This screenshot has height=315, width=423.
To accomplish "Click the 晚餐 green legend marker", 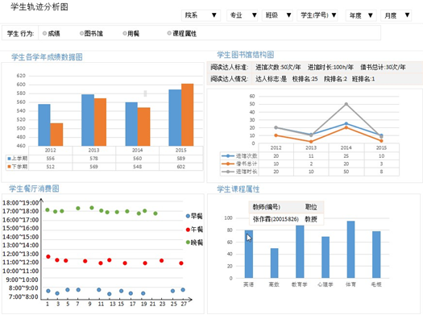I will click(188, 242).
